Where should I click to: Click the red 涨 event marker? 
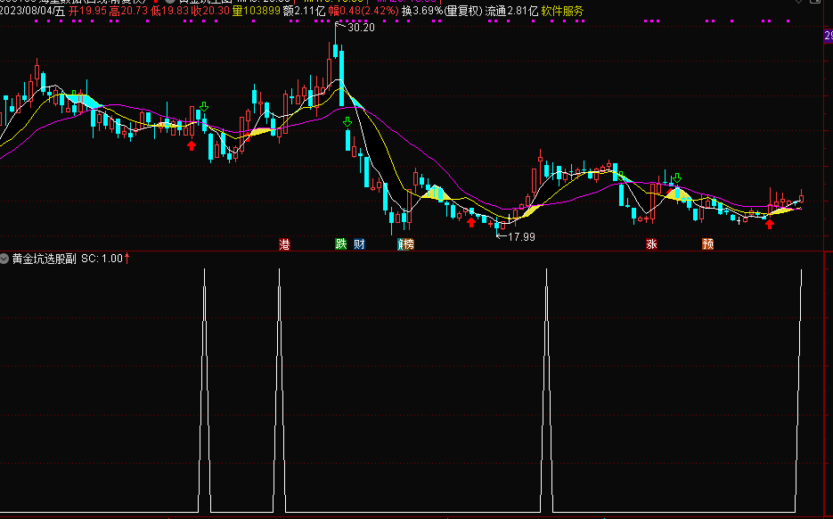point(651,244)
